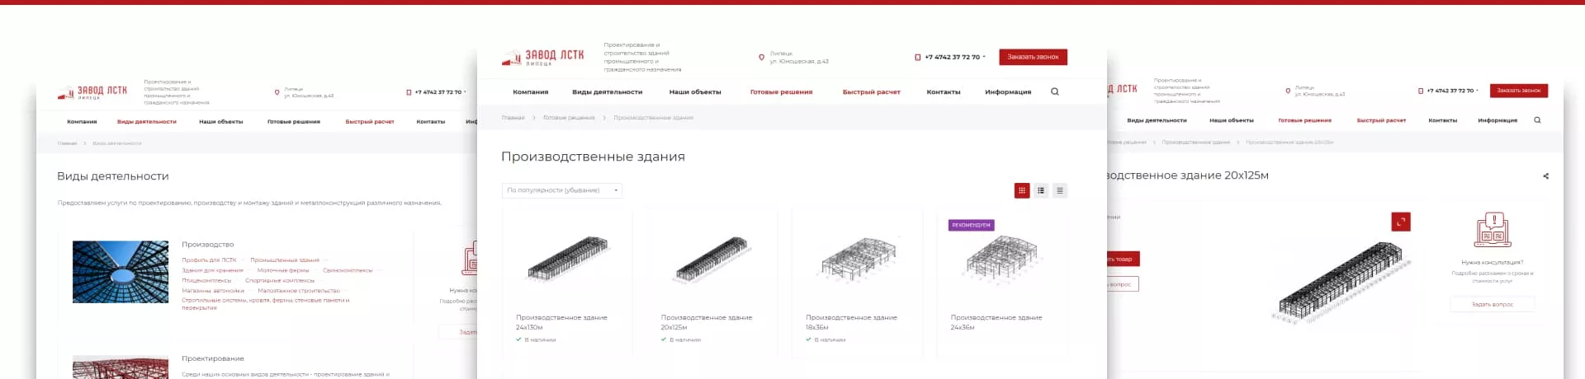Screen dimensions: 1585x379
Task: Click Промышленные здания link
Action: click(285, 260)
